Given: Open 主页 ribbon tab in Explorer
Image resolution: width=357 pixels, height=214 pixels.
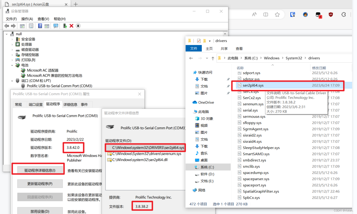Looking at the screenshot, I should click(x=209, y=49).
